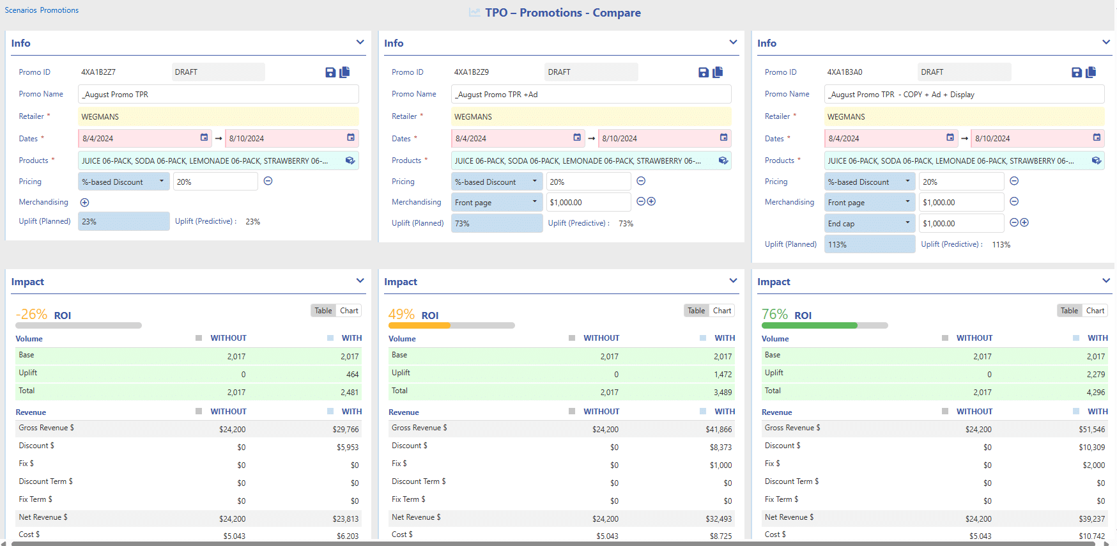Go to Scenarios breadcrumb link
Screen dimensions: 1117x546
point(20,10)
